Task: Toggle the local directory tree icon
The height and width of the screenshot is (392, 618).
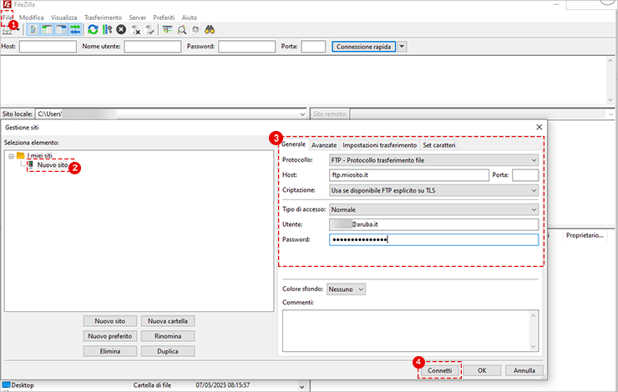Action: click(48, 29)
